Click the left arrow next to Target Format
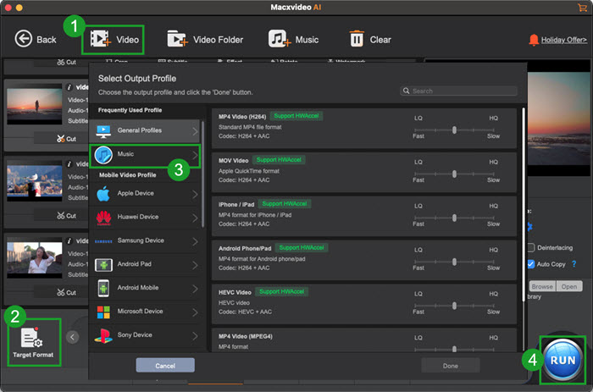The height and width of the screenshot is (392, 593). (x=72, y=337)
